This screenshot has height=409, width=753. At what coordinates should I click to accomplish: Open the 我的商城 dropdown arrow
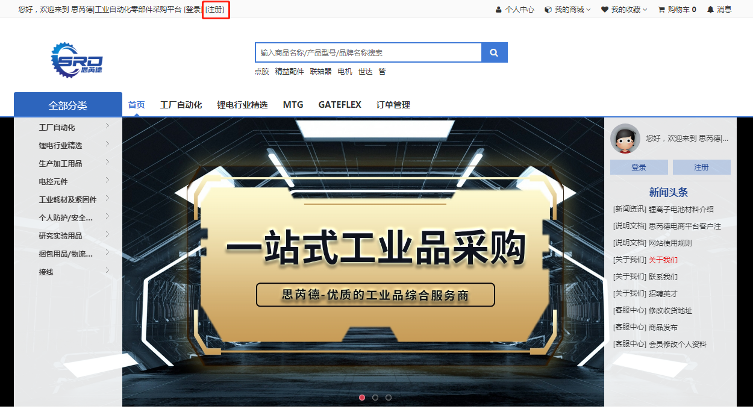[589, 10]
